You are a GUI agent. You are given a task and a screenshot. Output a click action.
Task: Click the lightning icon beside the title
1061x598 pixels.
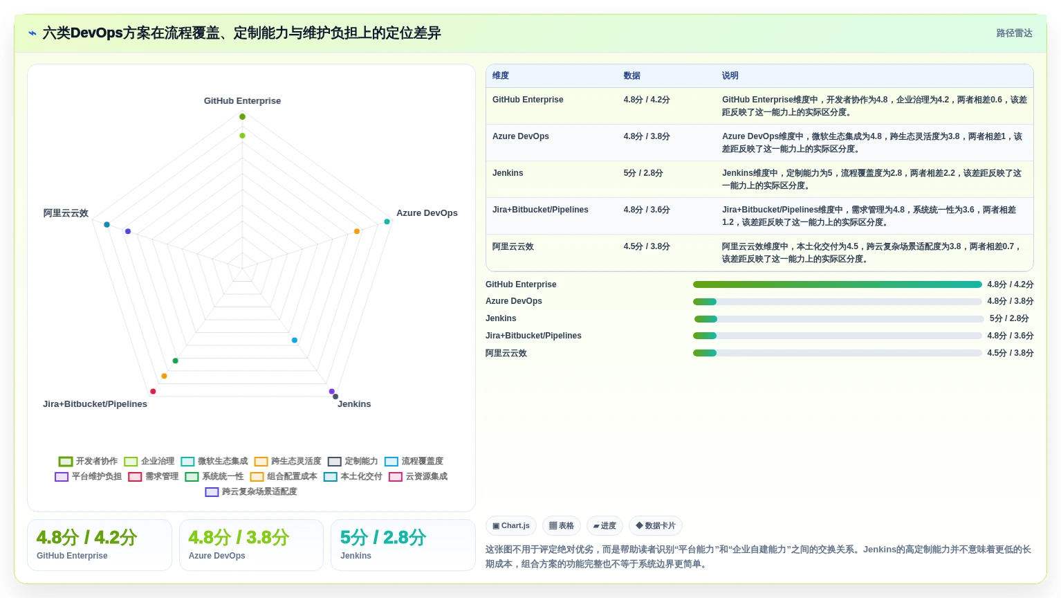[32, 33]
